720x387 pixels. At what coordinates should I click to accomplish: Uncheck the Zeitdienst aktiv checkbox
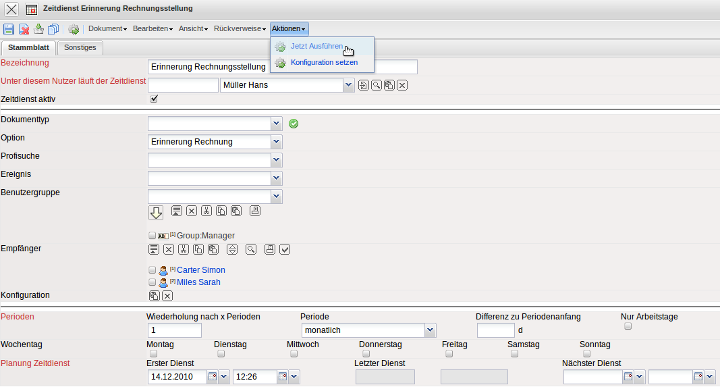(x=154, y=99)
